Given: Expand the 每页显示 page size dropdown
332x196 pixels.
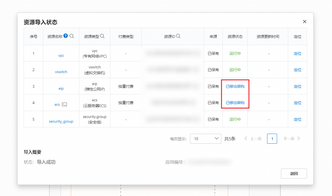Looking at the screenshot, I should pos(206,139).
